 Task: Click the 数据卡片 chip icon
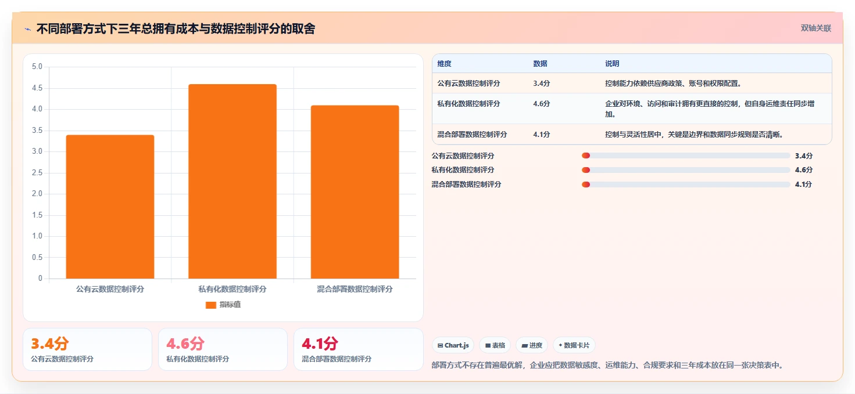[x=560, y=345]
